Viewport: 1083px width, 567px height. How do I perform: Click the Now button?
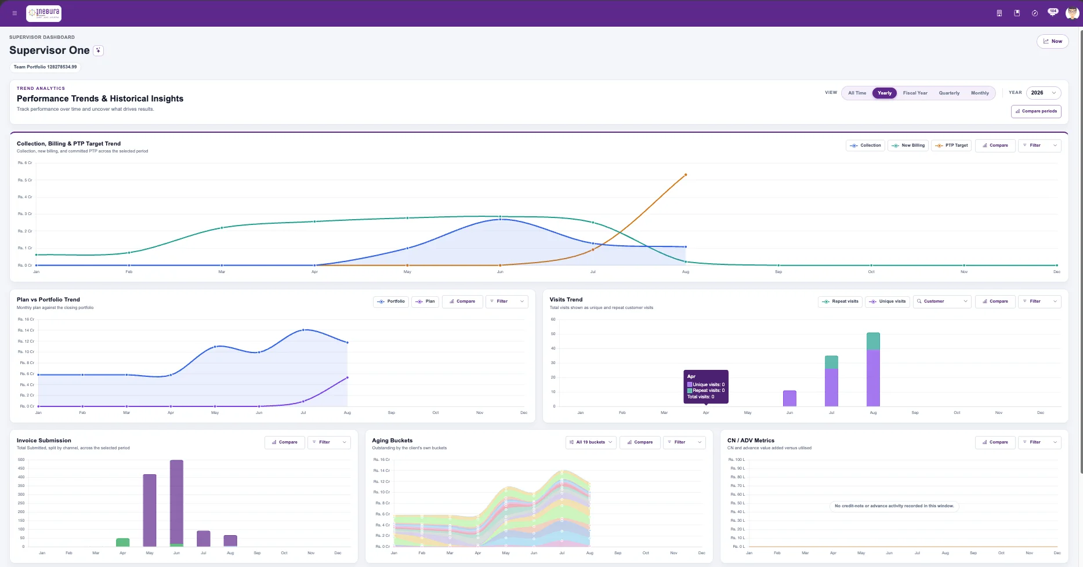[x=1052, y=41]
